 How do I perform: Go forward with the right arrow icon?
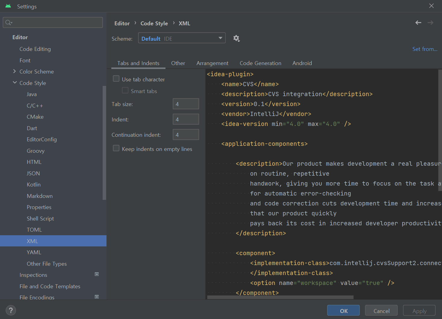pyautogui.click(x=431, y=23)
